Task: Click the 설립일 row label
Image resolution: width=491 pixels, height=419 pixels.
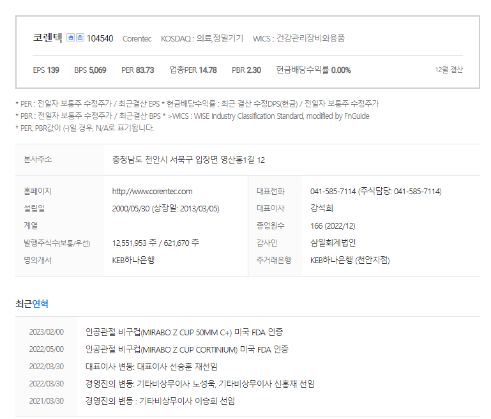Action: coord(34,208)
